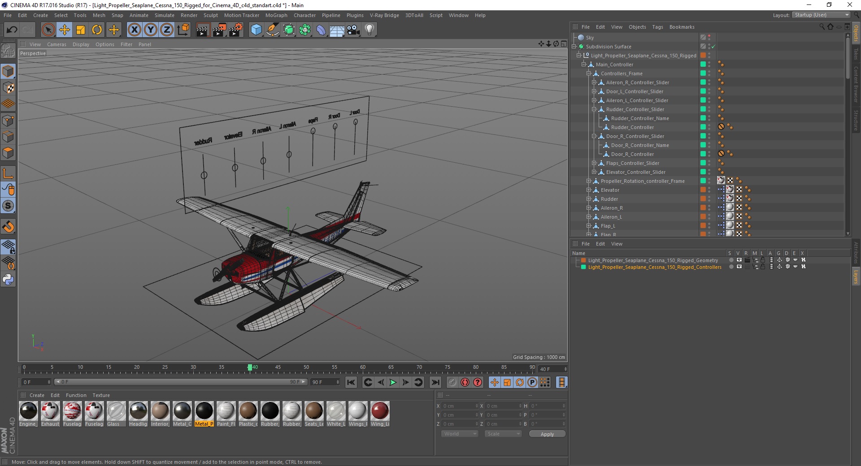Toggle visibility of Geometry layer

pyautogui.click(x=739, y=260)
